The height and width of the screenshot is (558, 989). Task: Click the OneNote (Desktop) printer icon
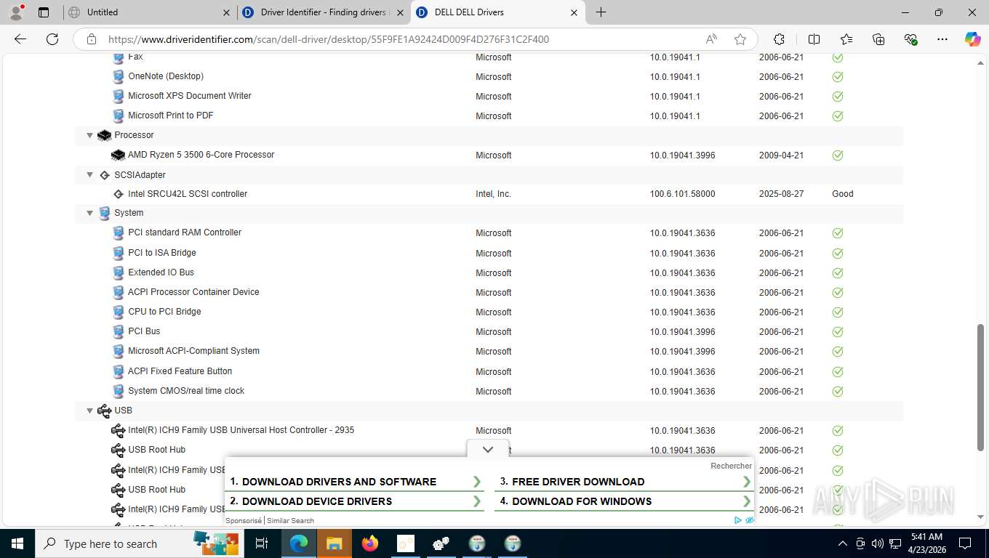pos(119,76)
